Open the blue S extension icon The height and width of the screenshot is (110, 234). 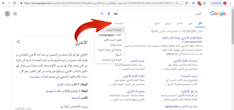pyautogui.click(x=204, y=3)
